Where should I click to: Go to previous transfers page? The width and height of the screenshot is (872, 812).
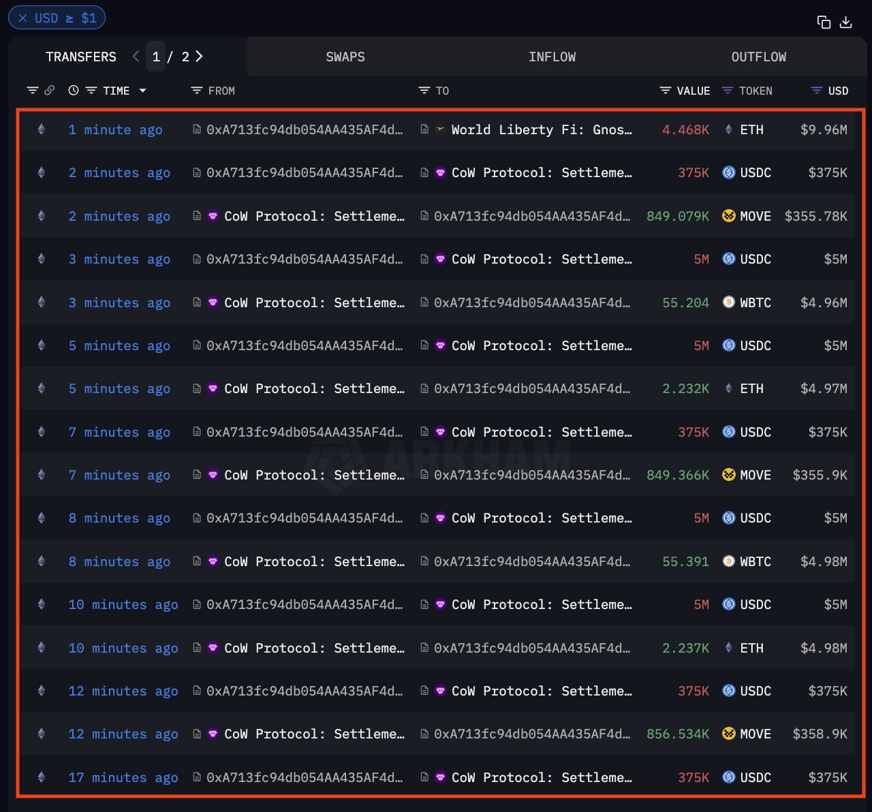point(136,57)
